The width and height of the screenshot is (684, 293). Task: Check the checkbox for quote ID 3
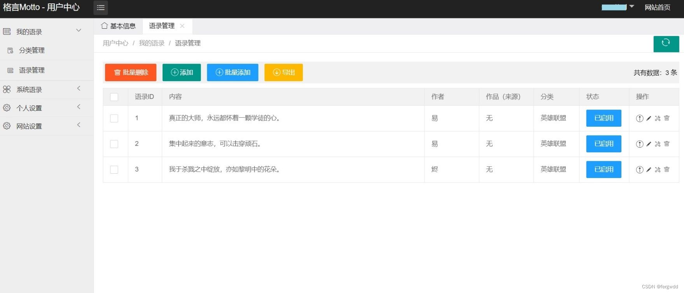[114, 169]
